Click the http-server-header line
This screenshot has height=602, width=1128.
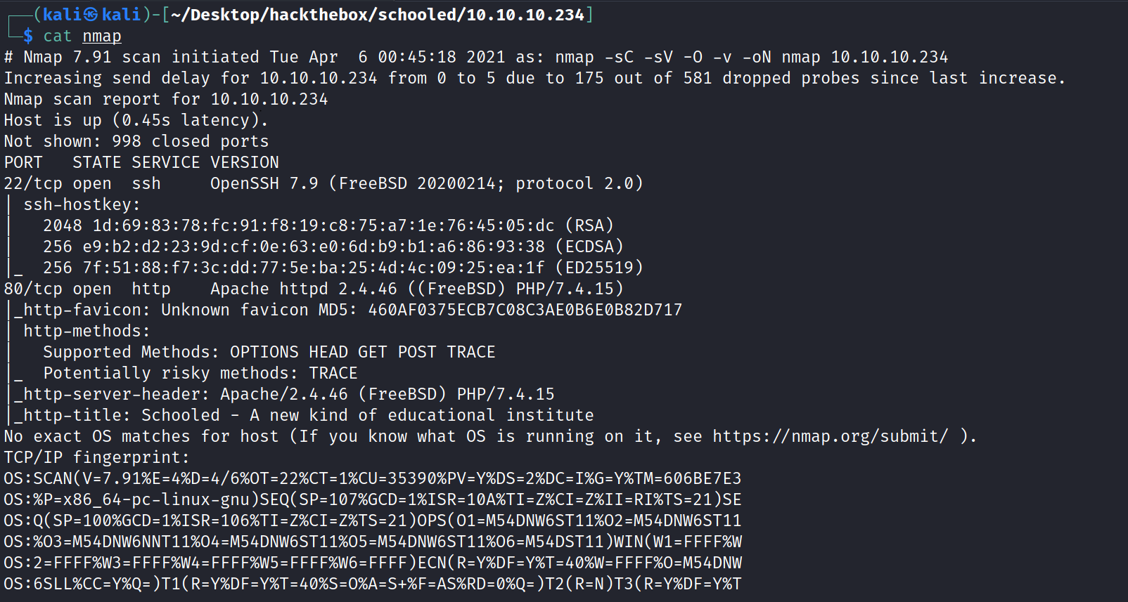(288, 394)
